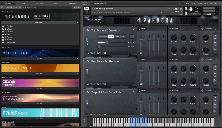Switch to the Automation tab

point(73,3)
